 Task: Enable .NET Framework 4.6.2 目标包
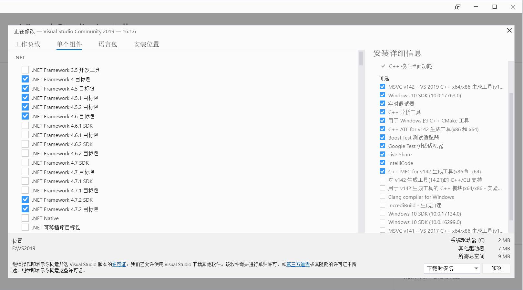25,153
